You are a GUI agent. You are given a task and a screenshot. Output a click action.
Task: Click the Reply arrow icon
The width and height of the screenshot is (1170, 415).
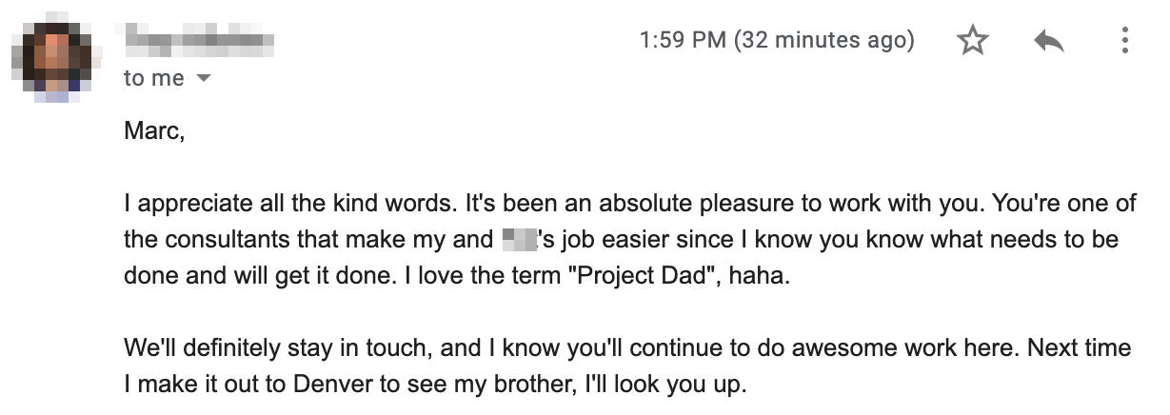tap(1048, 41)
